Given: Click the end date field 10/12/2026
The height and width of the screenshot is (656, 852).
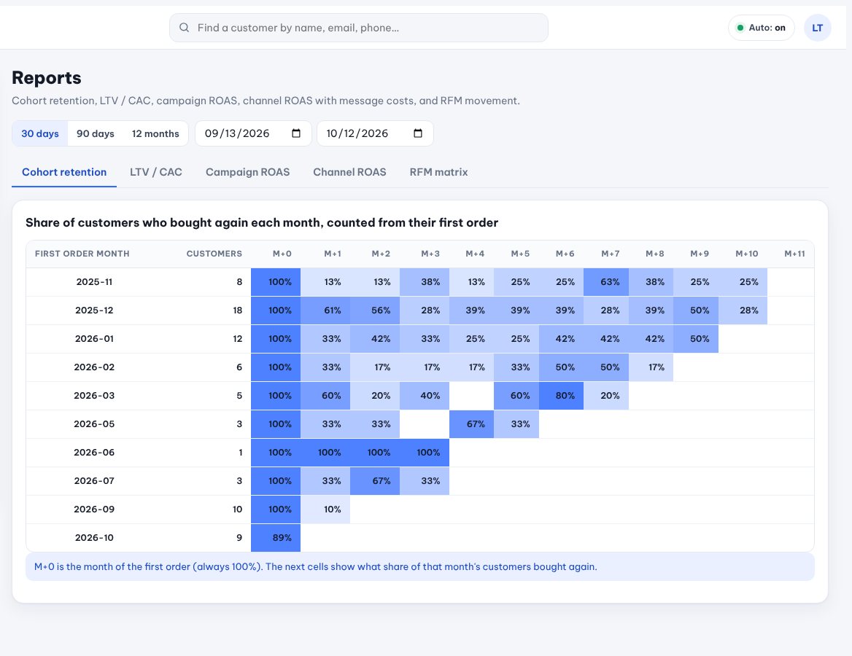Looking at the screenshot, I should (x=375, y=133).
